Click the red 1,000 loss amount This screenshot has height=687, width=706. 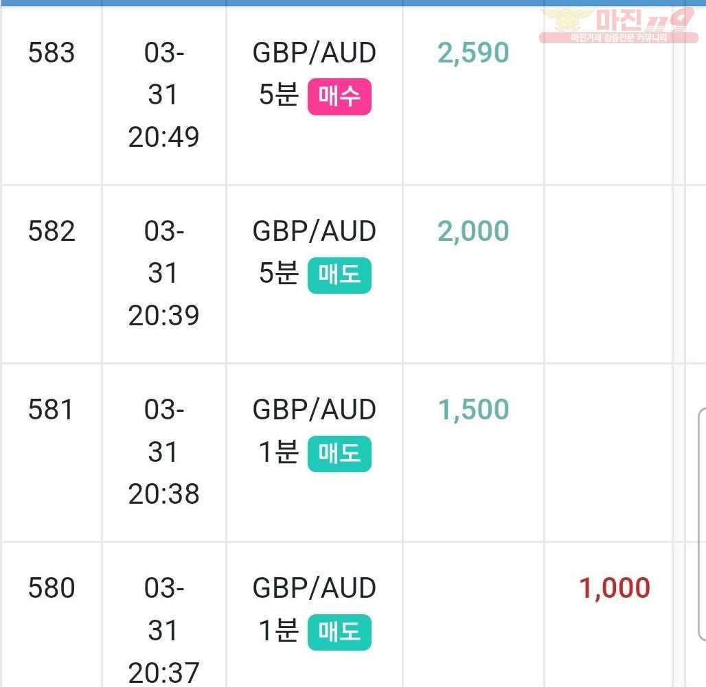tap(615, 588)
